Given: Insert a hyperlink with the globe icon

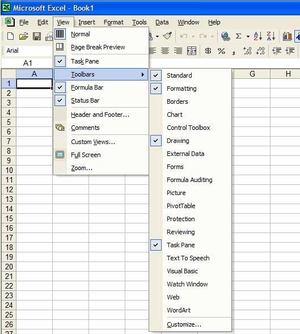Looking at the screenshot, I should [226, 36].
